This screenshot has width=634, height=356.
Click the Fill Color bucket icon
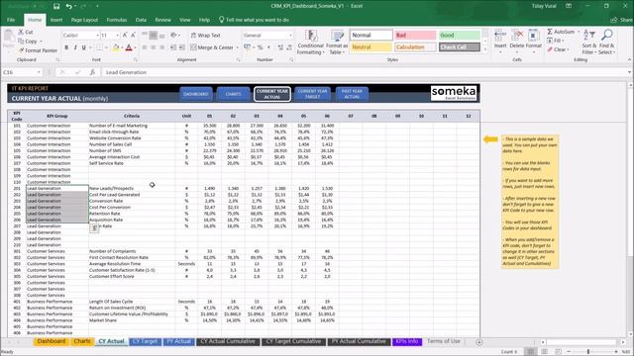pos(116,47)
